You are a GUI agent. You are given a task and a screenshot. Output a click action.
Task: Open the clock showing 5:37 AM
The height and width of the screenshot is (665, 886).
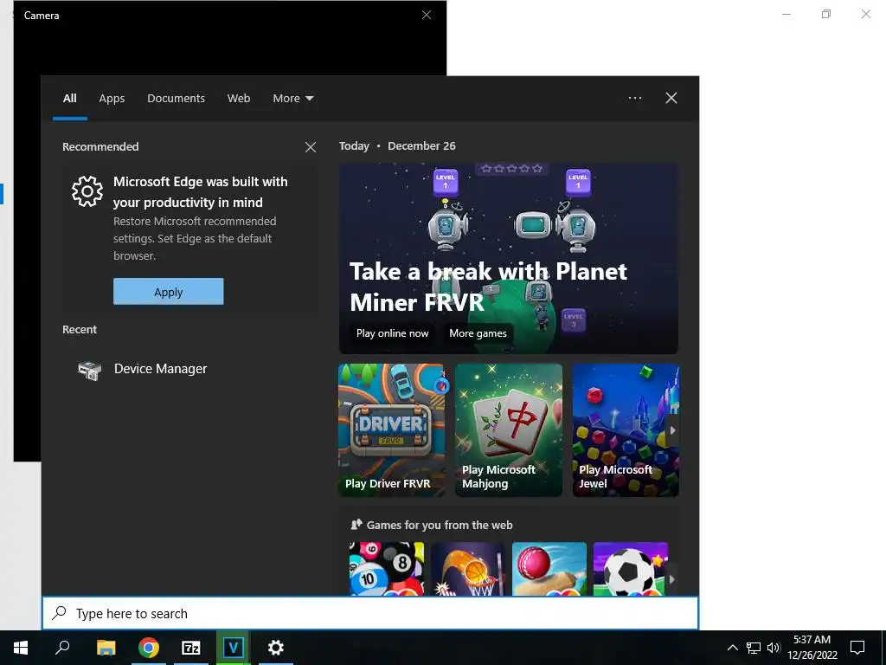point(812,648)
